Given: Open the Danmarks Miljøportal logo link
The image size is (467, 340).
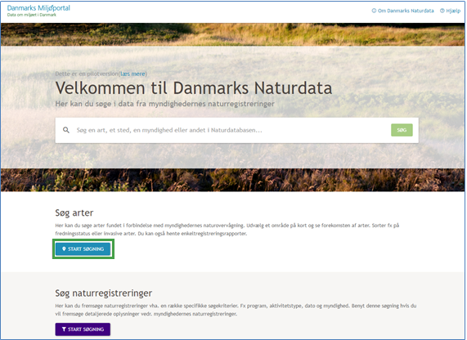Looking at the screenshot, I should coord(38,11).
